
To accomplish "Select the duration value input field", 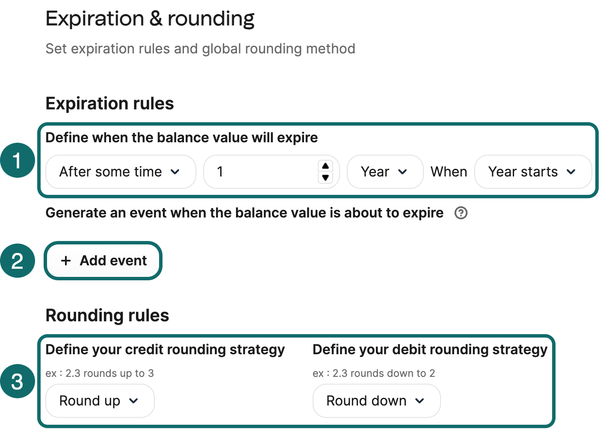I will click(257, 172).
